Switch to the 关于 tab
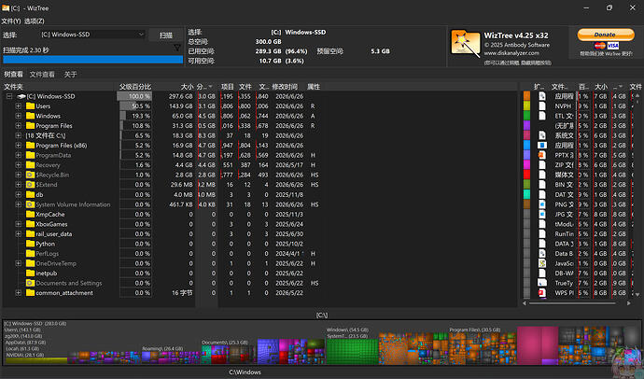The height and width of the screenshot is (379, 644). coord(70,75)
